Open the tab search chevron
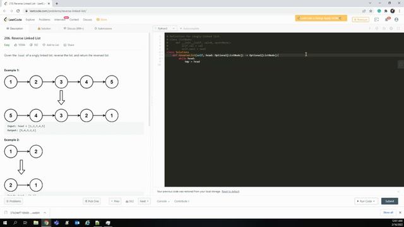404x227 pixels. tap(370, 3)
